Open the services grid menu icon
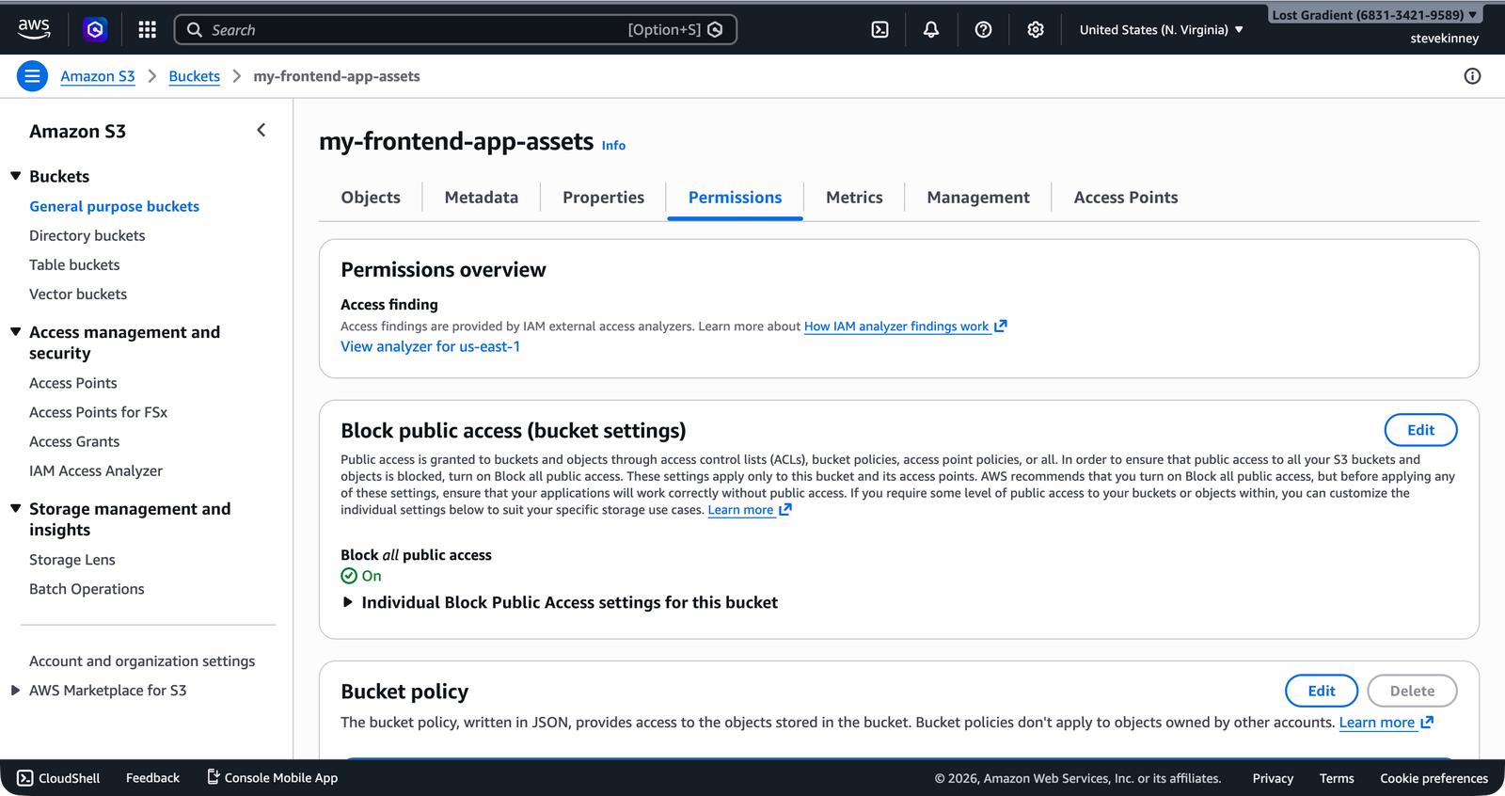Screen dimensions: 1505x796 [x=147, y=29]
